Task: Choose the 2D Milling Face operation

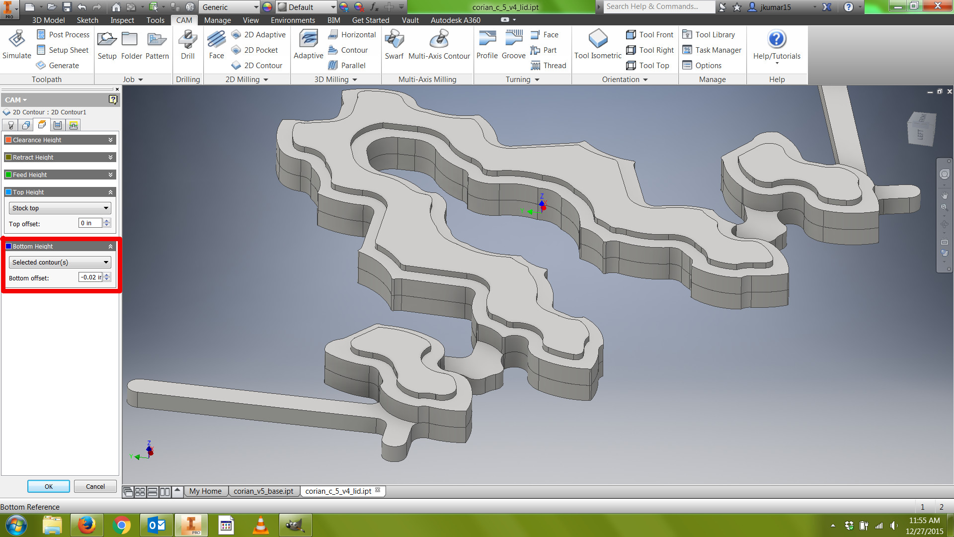Action: click(x=217, y=45)
